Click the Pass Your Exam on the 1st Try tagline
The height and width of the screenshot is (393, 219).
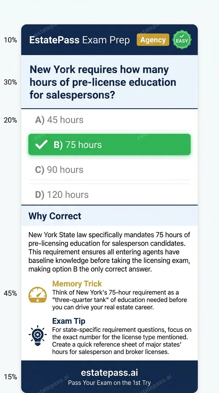click(x=109, y=383)
